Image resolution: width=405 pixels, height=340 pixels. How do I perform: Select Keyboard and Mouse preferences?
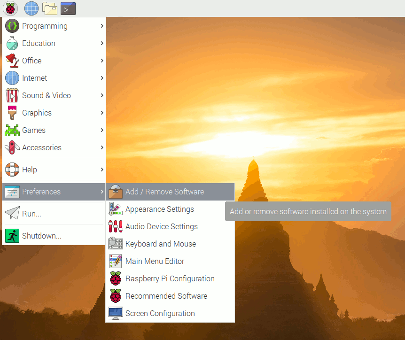click(x=170, y=244)
